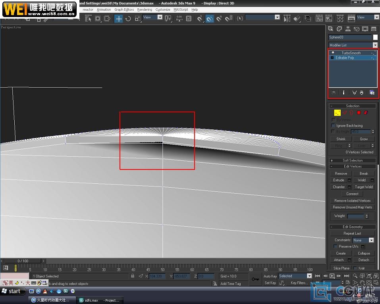Select Vertex sub-object level
Viewport: 380px width, 304px height.
tap(338, 113)
